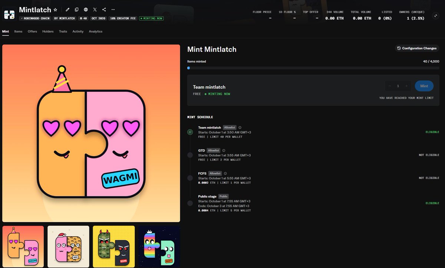445x268 pixels.
Task: Click the items minted progress bar
Action: tap(313, 68)
